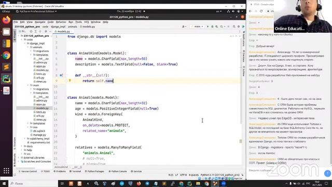
Task: Expand the docs folder
Action: (x=22, y=146)
